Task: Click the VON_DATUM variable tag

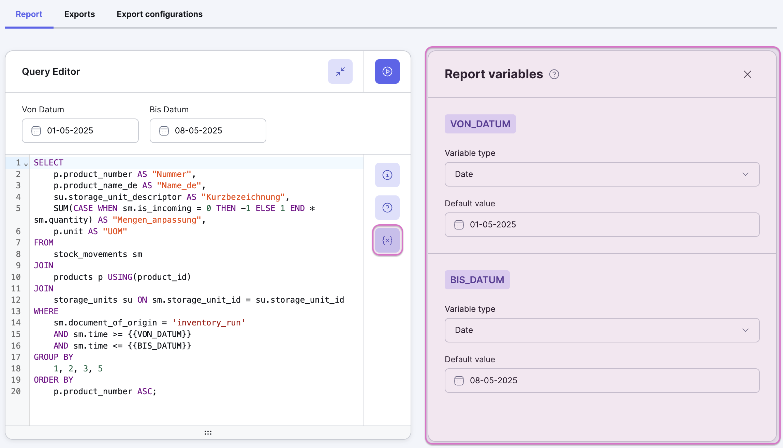Action: (480, 124)
